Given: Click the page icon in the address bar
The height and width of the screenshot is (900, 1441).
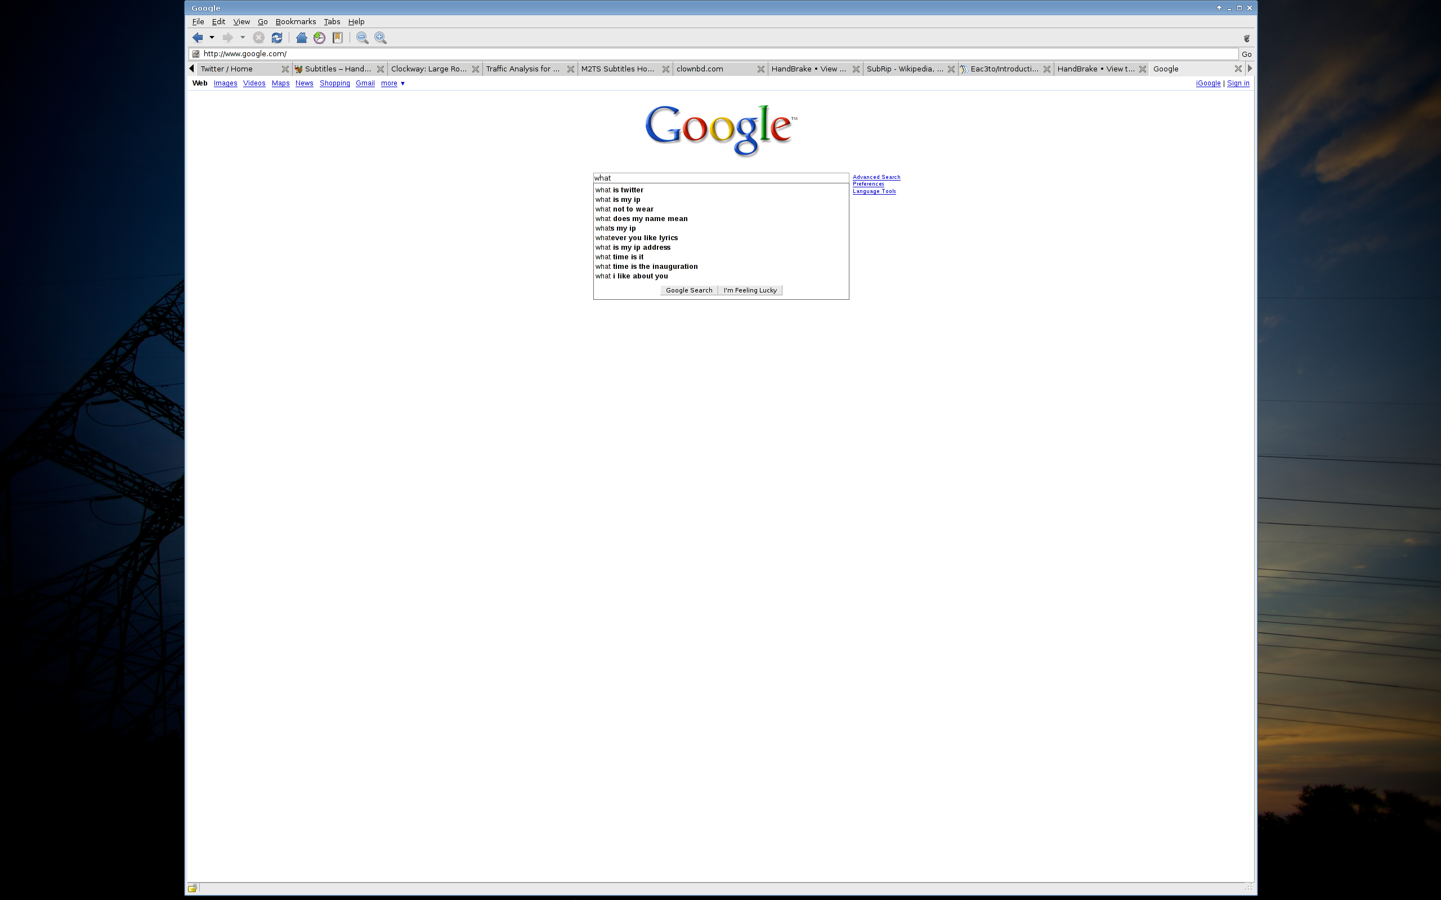Looking at the screenshot, I should (195, 53).
